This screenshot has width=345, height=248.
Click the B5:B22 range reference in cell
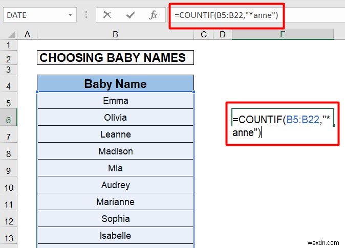(x=303, y=120)
